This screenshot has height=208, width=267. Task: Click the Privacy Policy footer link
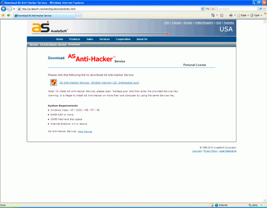coord(210,151)
